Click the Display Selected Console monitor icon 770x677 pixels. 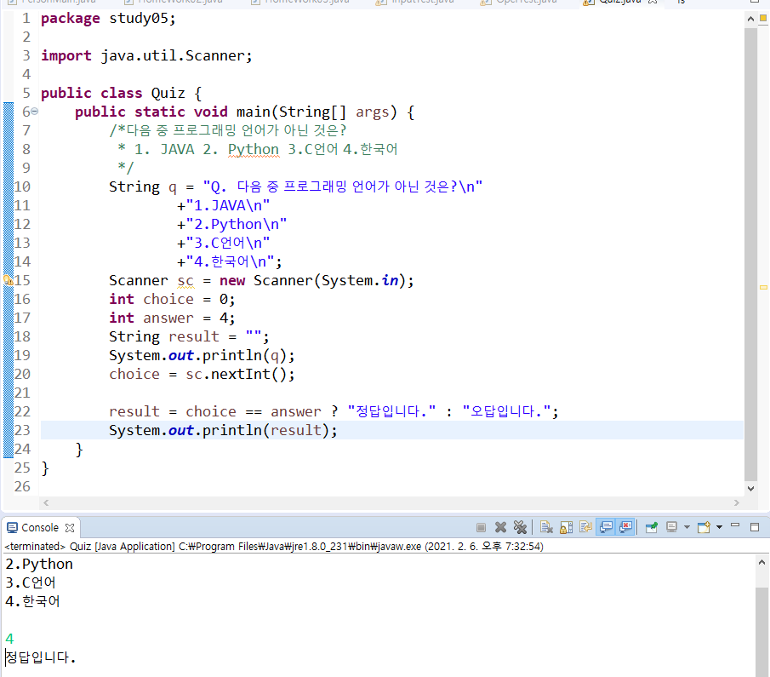coord(671,527)
